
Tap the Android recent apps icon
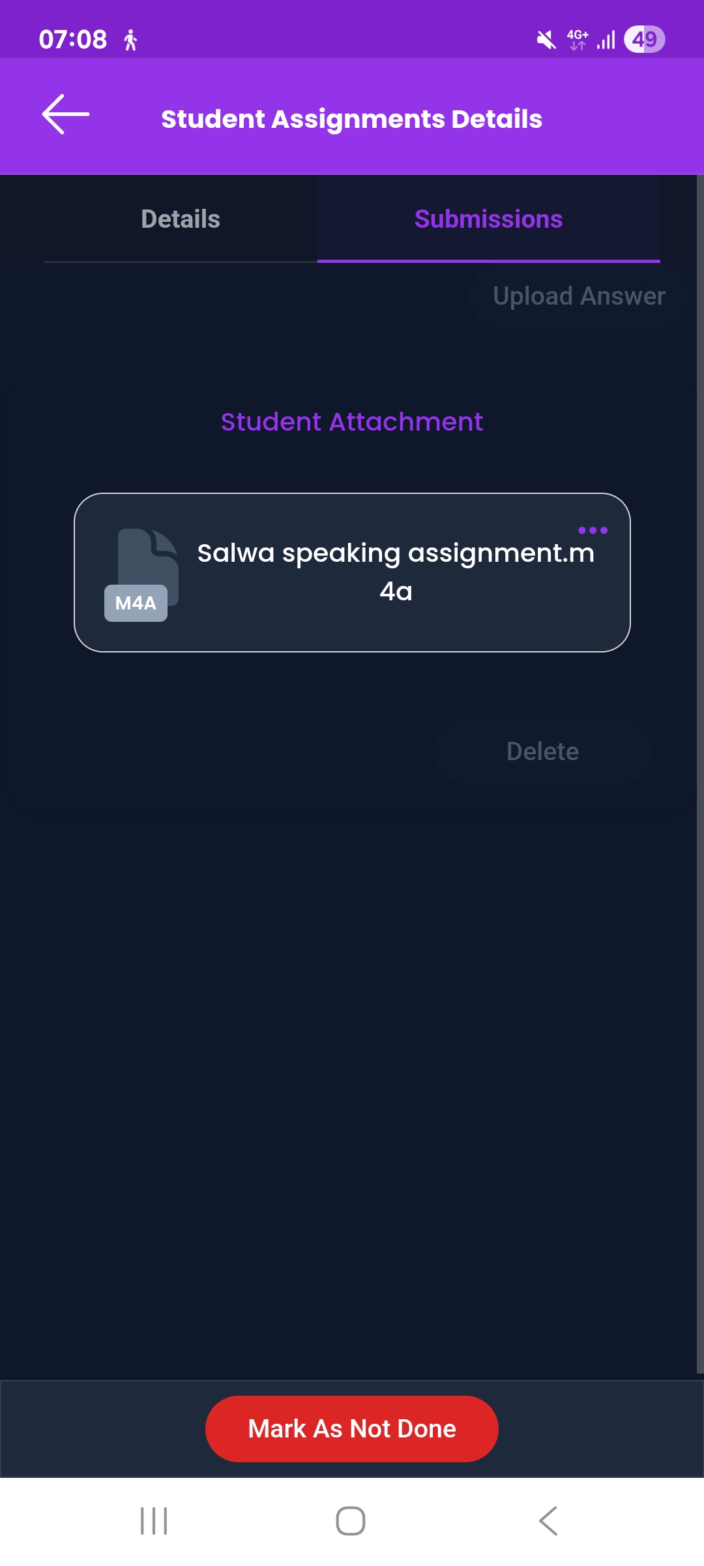154,1521
